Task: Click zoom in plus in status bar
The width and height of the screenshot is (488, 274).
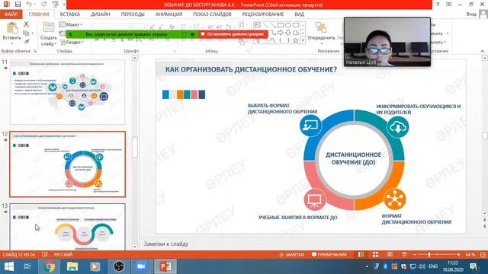Action: pyautogui.click(x=458, y=254)
